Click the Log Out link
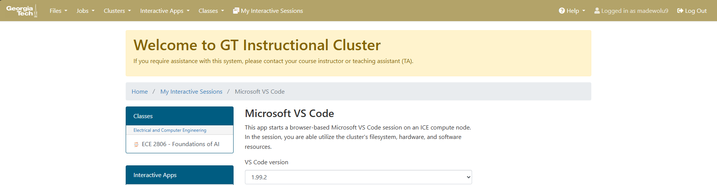 pyautogui.click(x=692, y=11)
